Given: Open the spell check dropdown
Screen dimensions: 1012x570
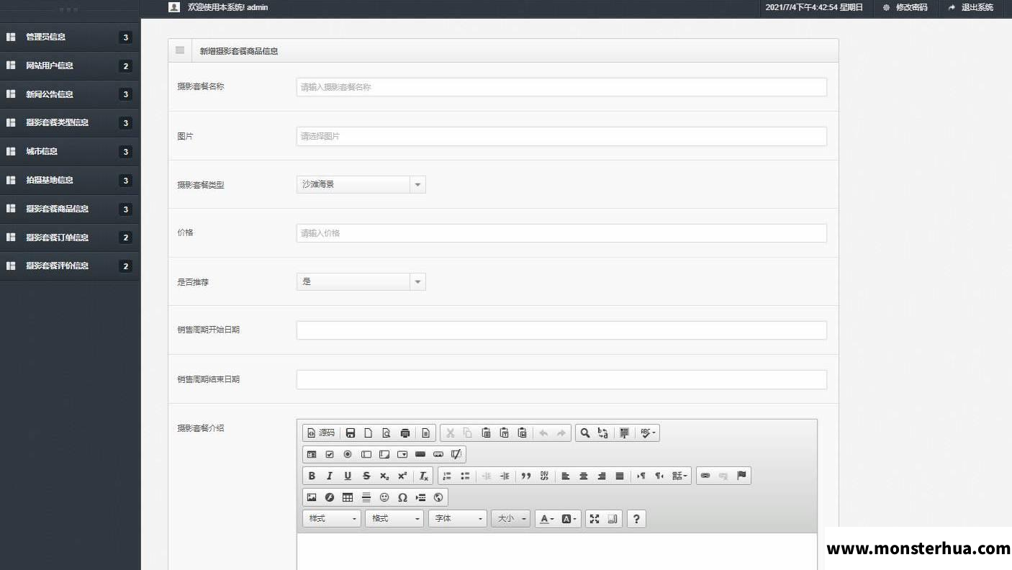Looking at the screenshot, I should click(649, 433).
